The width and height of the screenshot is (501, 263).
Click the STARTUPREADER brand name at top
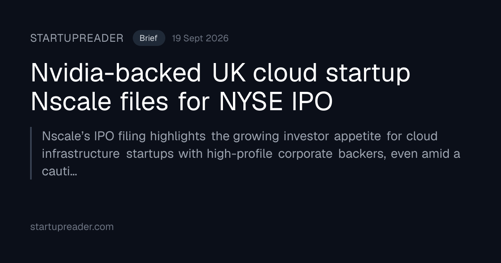pos(77,38)
